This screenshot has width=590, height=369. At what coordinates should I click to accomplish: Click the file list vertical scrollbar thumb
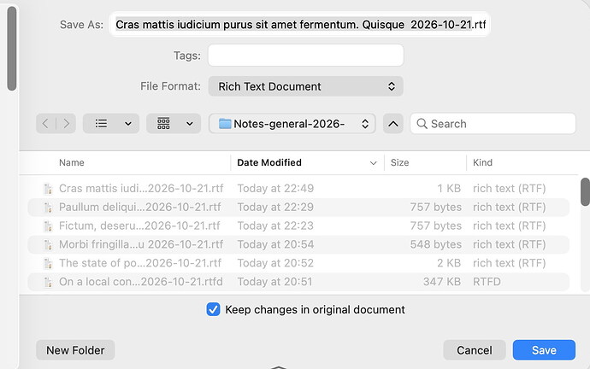(585, 192)
